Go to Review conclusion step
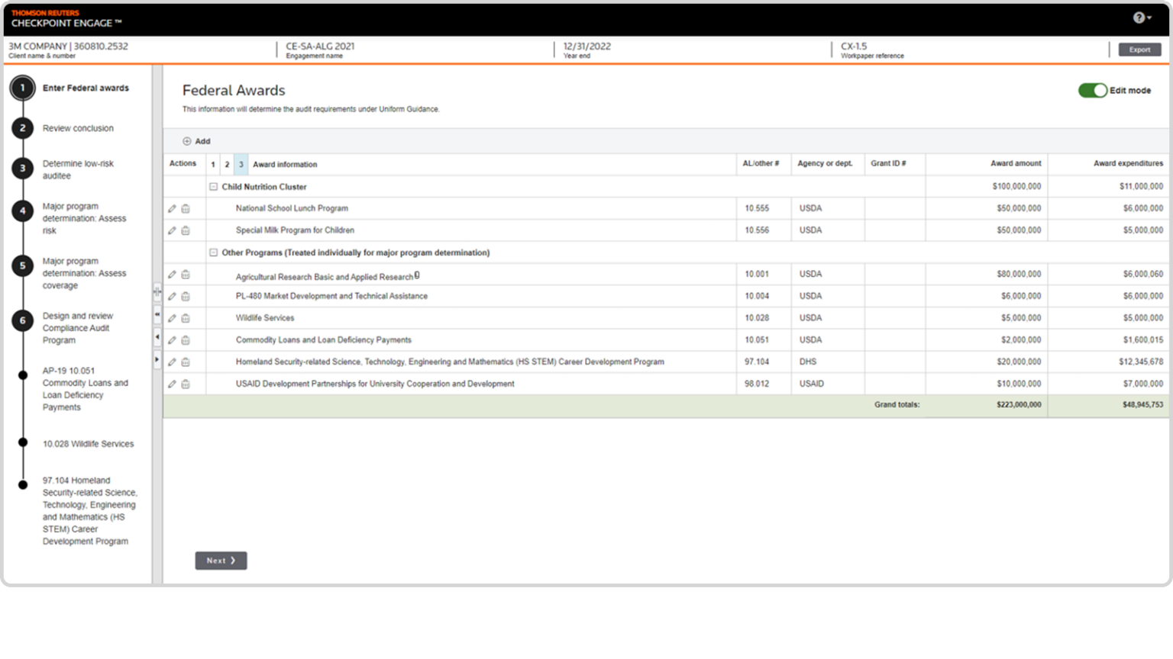This screenshot has width=1173, height=659. coord(78,129)
